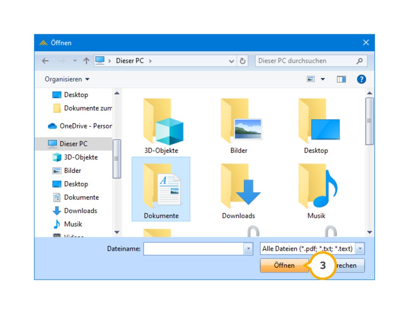Screen dimensions: 409x314
Task: Toggle the preview pane
Action: (341, 79)
